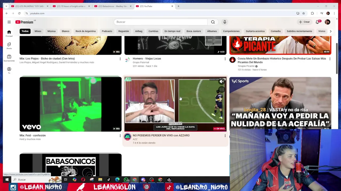This screenshot has width=341, height=191.
Task: Click the YouTube Buscar search field
Action: 161,22
